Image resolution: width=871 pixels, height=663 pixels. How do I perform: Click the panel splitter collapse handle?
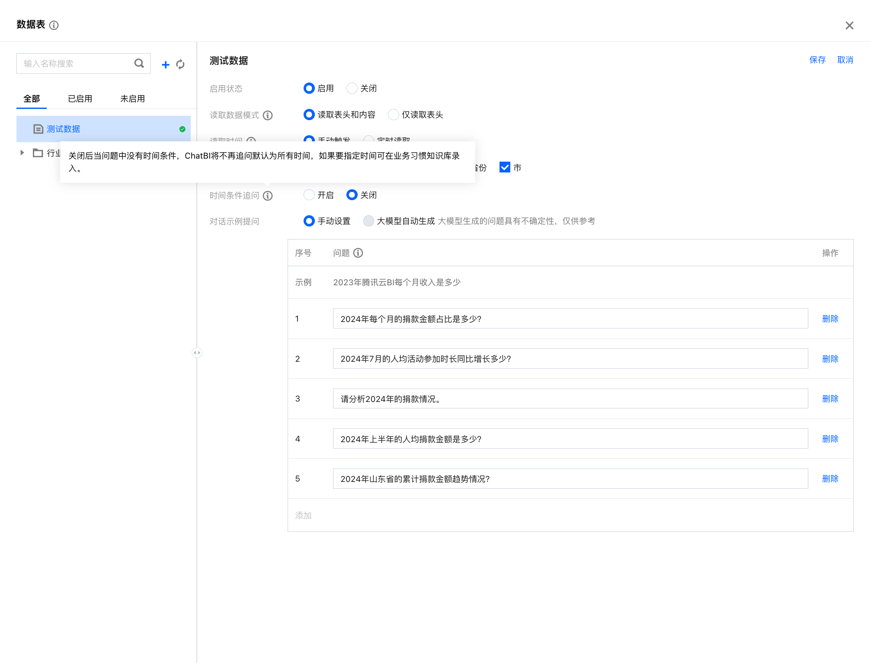197,353
